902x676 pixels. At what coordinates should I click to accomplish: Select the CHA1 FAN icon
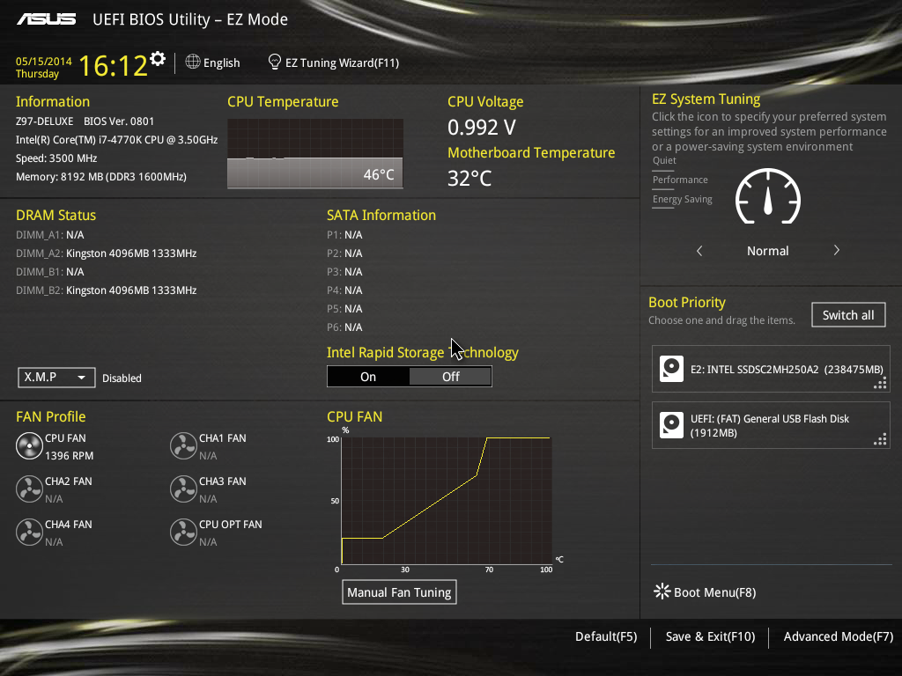[183, 446]
